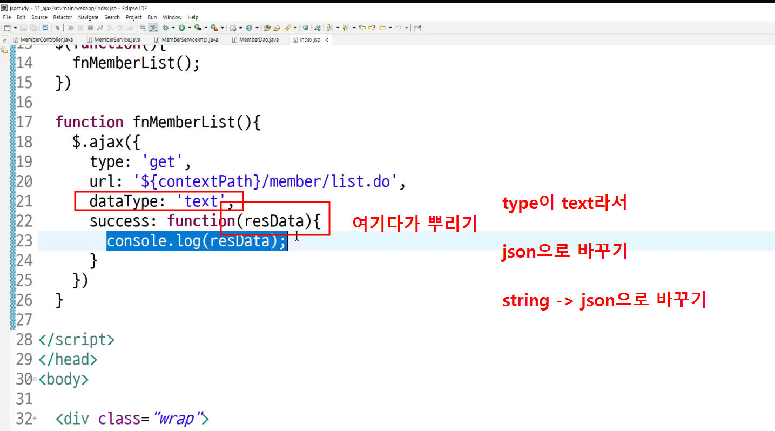Click the Resume debug icon
Image resolution: width=775 pixels, height=431 pixels.
[70, 28]
